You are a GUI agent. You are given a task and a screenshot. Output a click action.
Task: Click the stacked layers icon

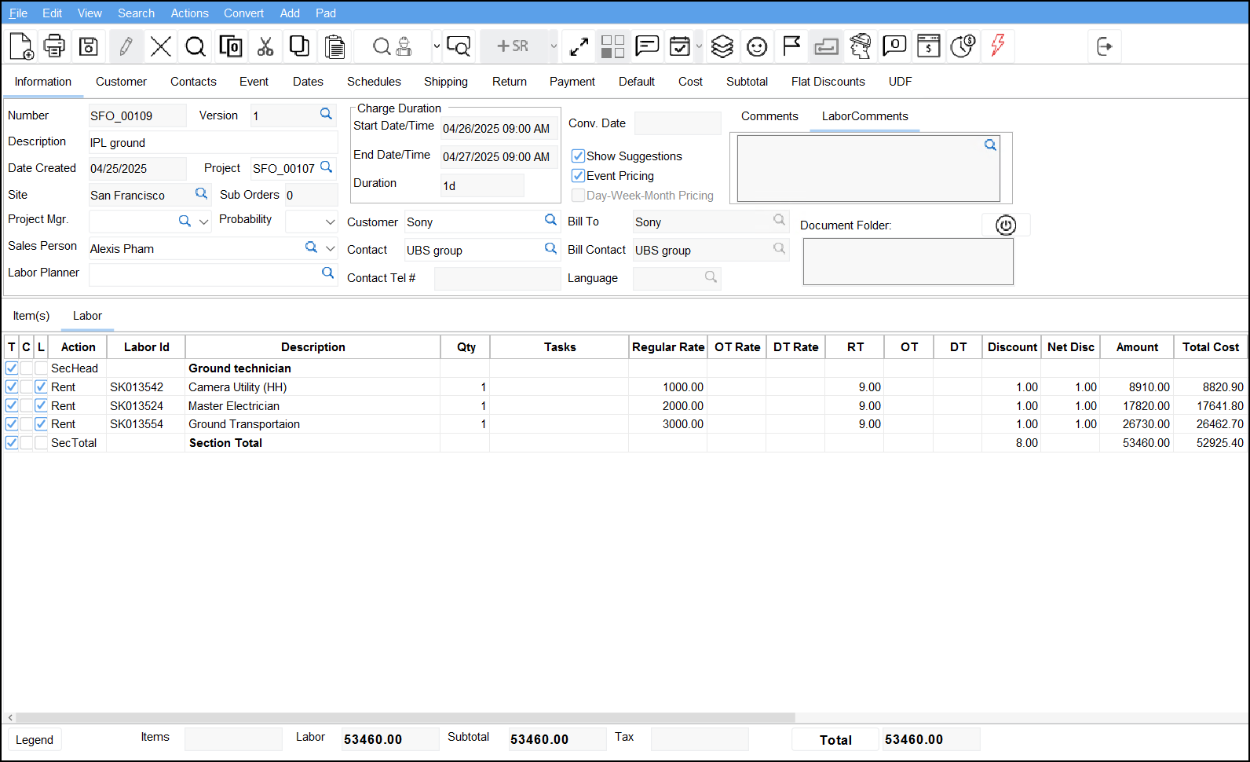722,46
